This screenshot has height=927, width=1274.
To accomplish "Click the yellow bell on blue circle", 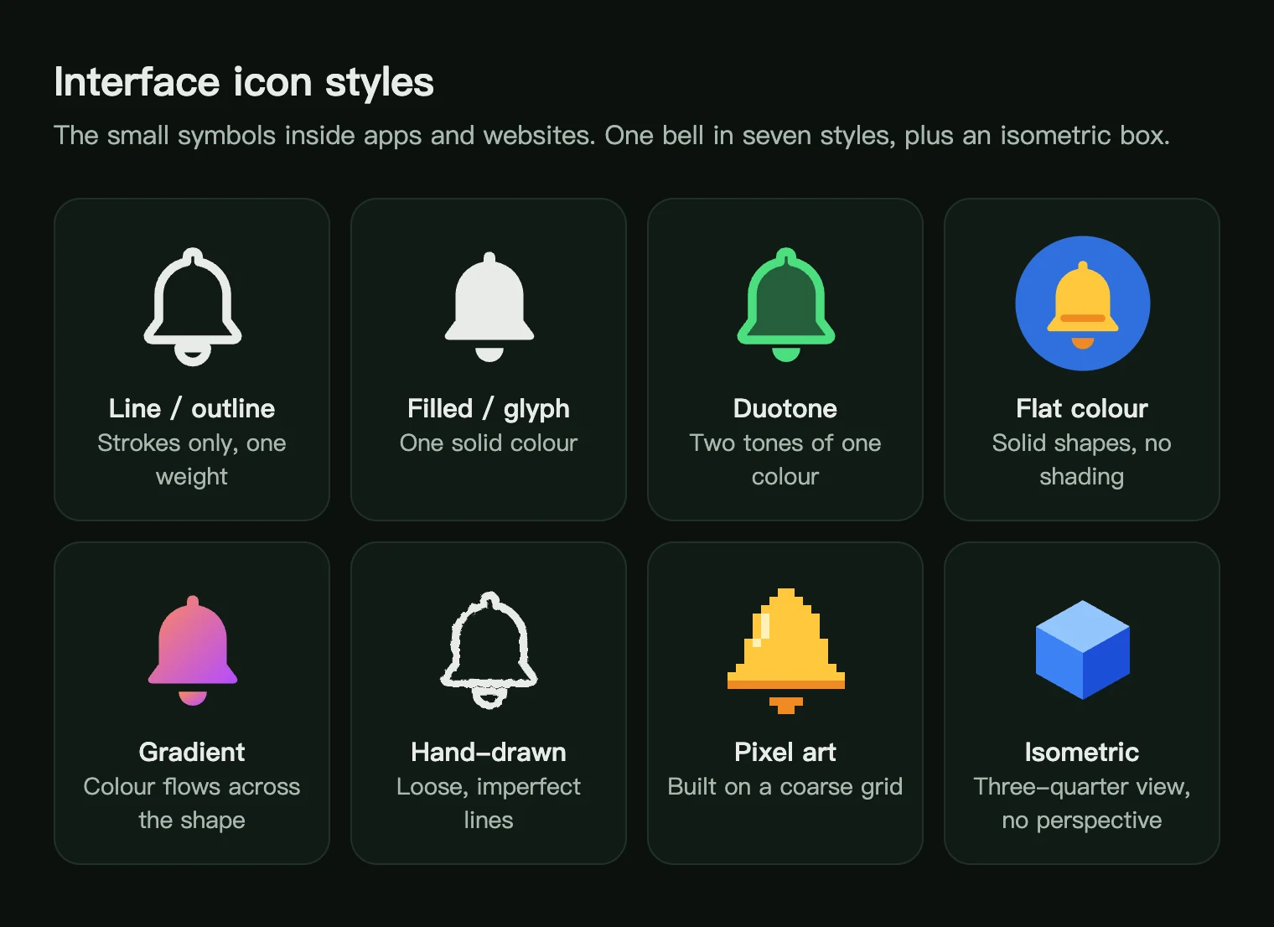I will [x=1083, y=303].
